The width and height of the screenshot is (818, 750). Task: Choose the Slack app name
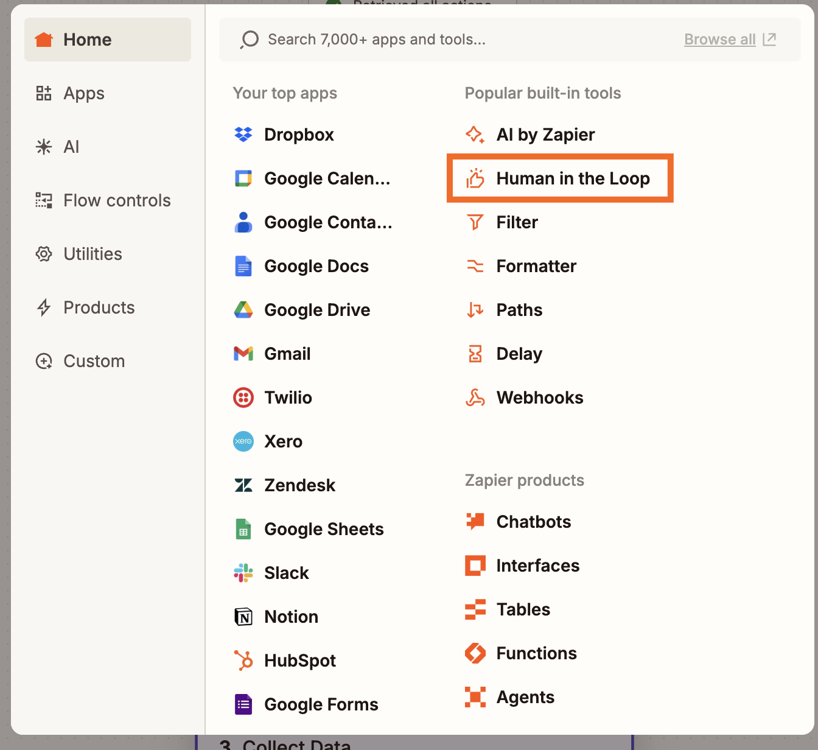click(x=287, y=573)
